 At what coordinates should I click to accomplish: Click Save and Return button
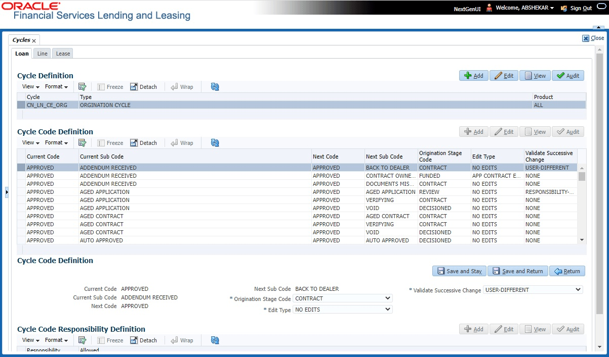coord(517,271)
